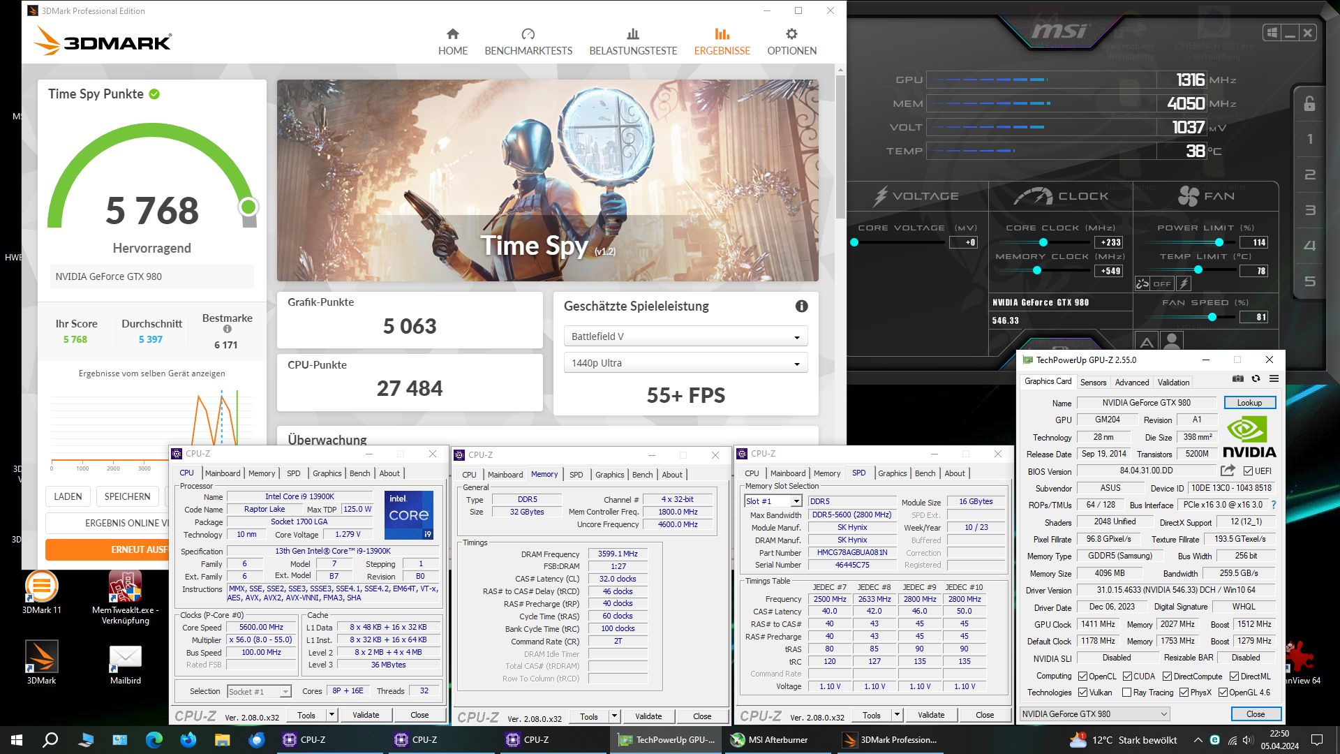Open Tools dropdown arrow in CPU-Z SPD window
This screenshot has height=754, width=1340.
click(897, 715)
